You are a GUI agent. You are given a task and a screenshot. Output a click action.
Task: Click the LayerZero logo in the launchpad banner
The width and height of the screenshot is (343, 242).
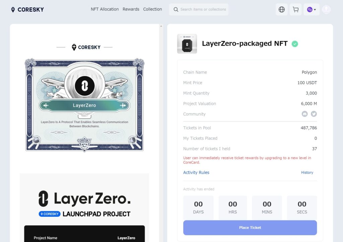click(84, 199)
